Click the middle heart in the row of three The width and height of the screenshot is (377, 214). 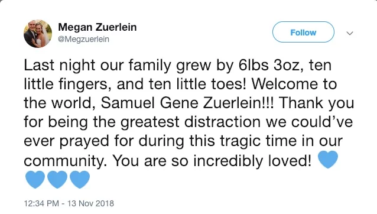(57, 179)
